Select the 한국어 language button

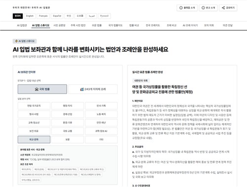(18, 16)
